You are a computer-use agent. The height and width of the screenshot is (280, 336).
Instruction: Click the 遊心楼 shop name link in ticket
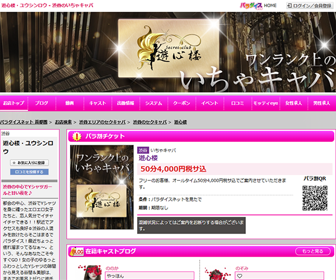pyautogui.click(x=148, y=158)
